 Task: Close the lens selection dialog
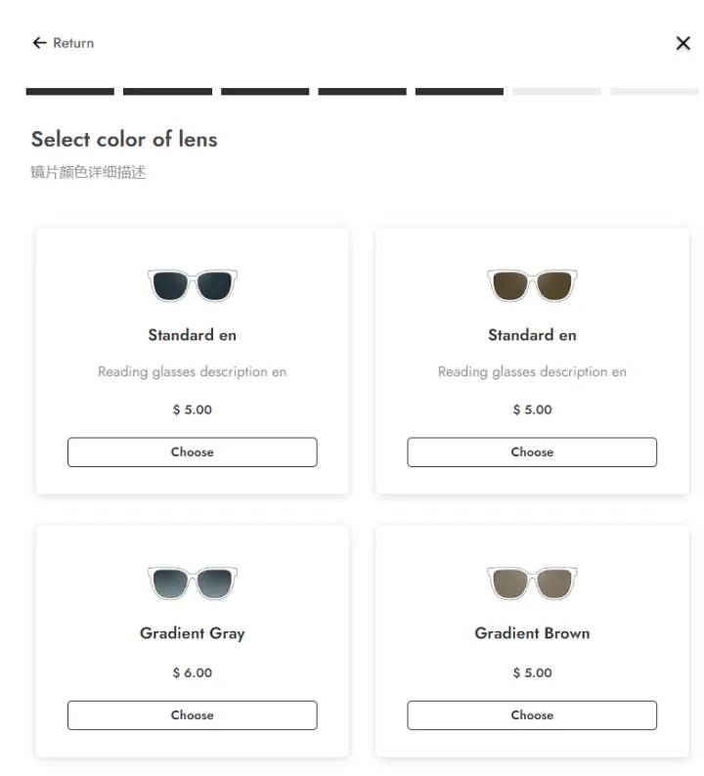(x=683, y=43)
